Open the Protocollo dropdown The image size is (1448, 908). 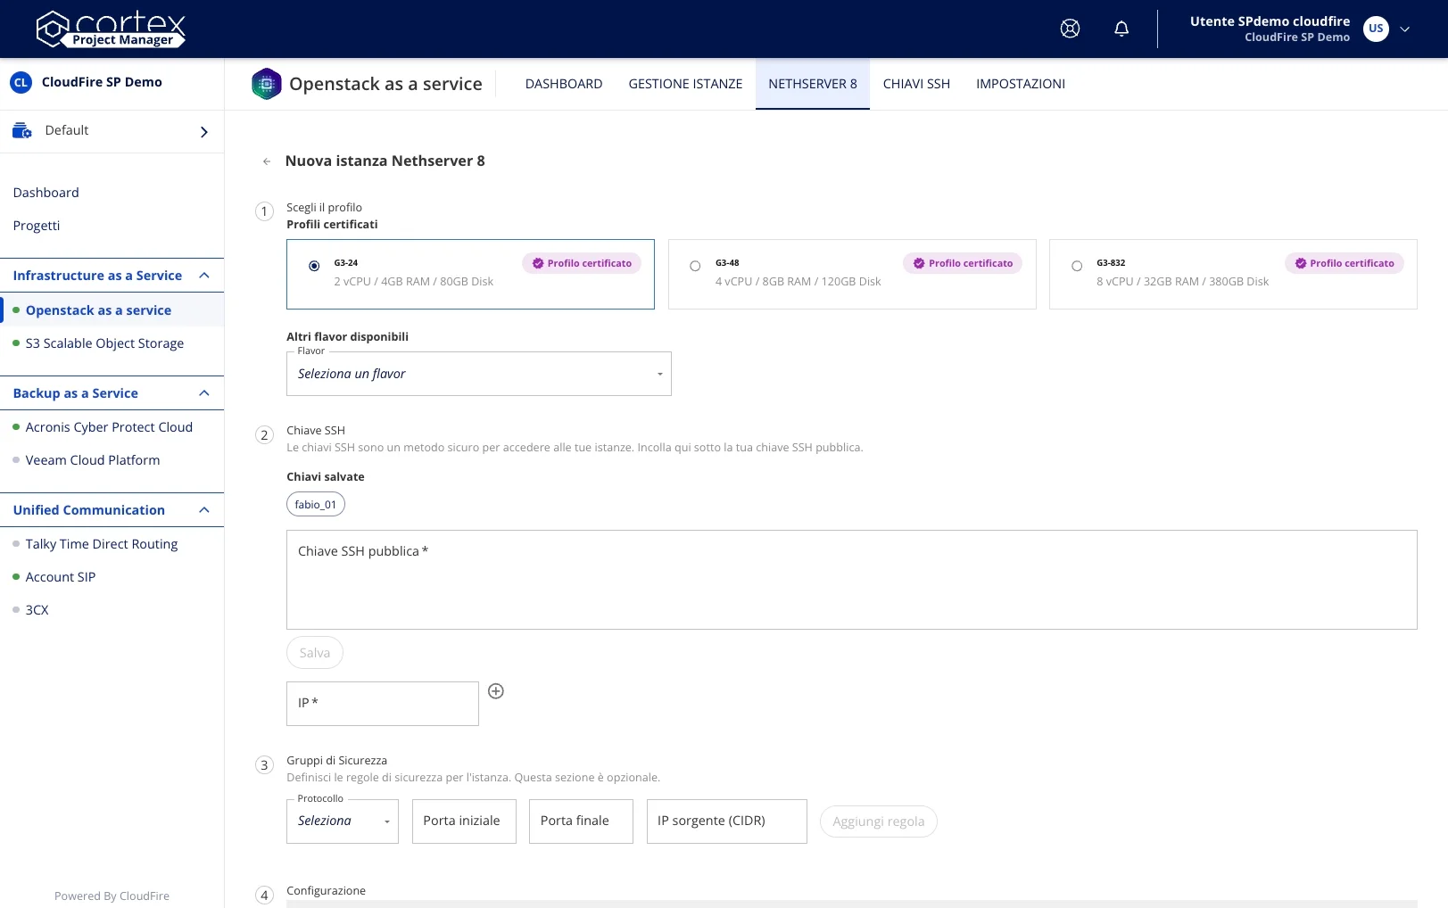pyautogui.click(x=342, y=821)
